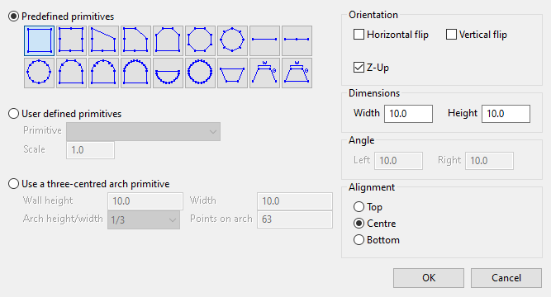Screen dimensions: 551x297
Task: Select User defined primitives radio button
Action: tap(13, 114)
